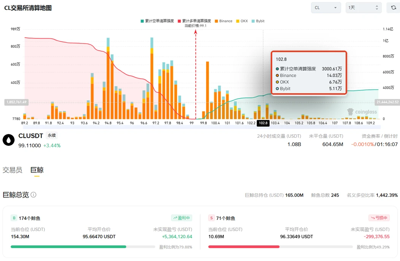Viewport: 400px width, 261px height.
Task: Click the 154.30M current position value
Action: click(x=20, y=237)
